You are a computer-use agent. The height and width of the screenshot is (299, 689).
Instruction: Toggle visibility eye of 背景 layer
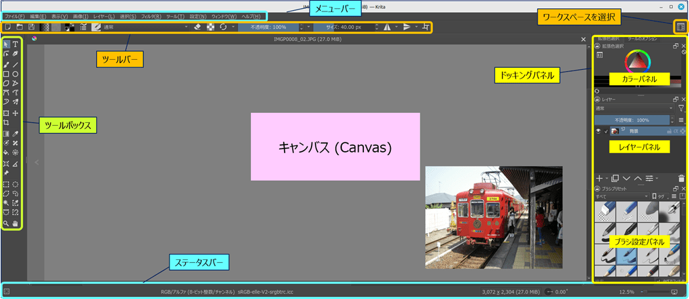(598, 131)
